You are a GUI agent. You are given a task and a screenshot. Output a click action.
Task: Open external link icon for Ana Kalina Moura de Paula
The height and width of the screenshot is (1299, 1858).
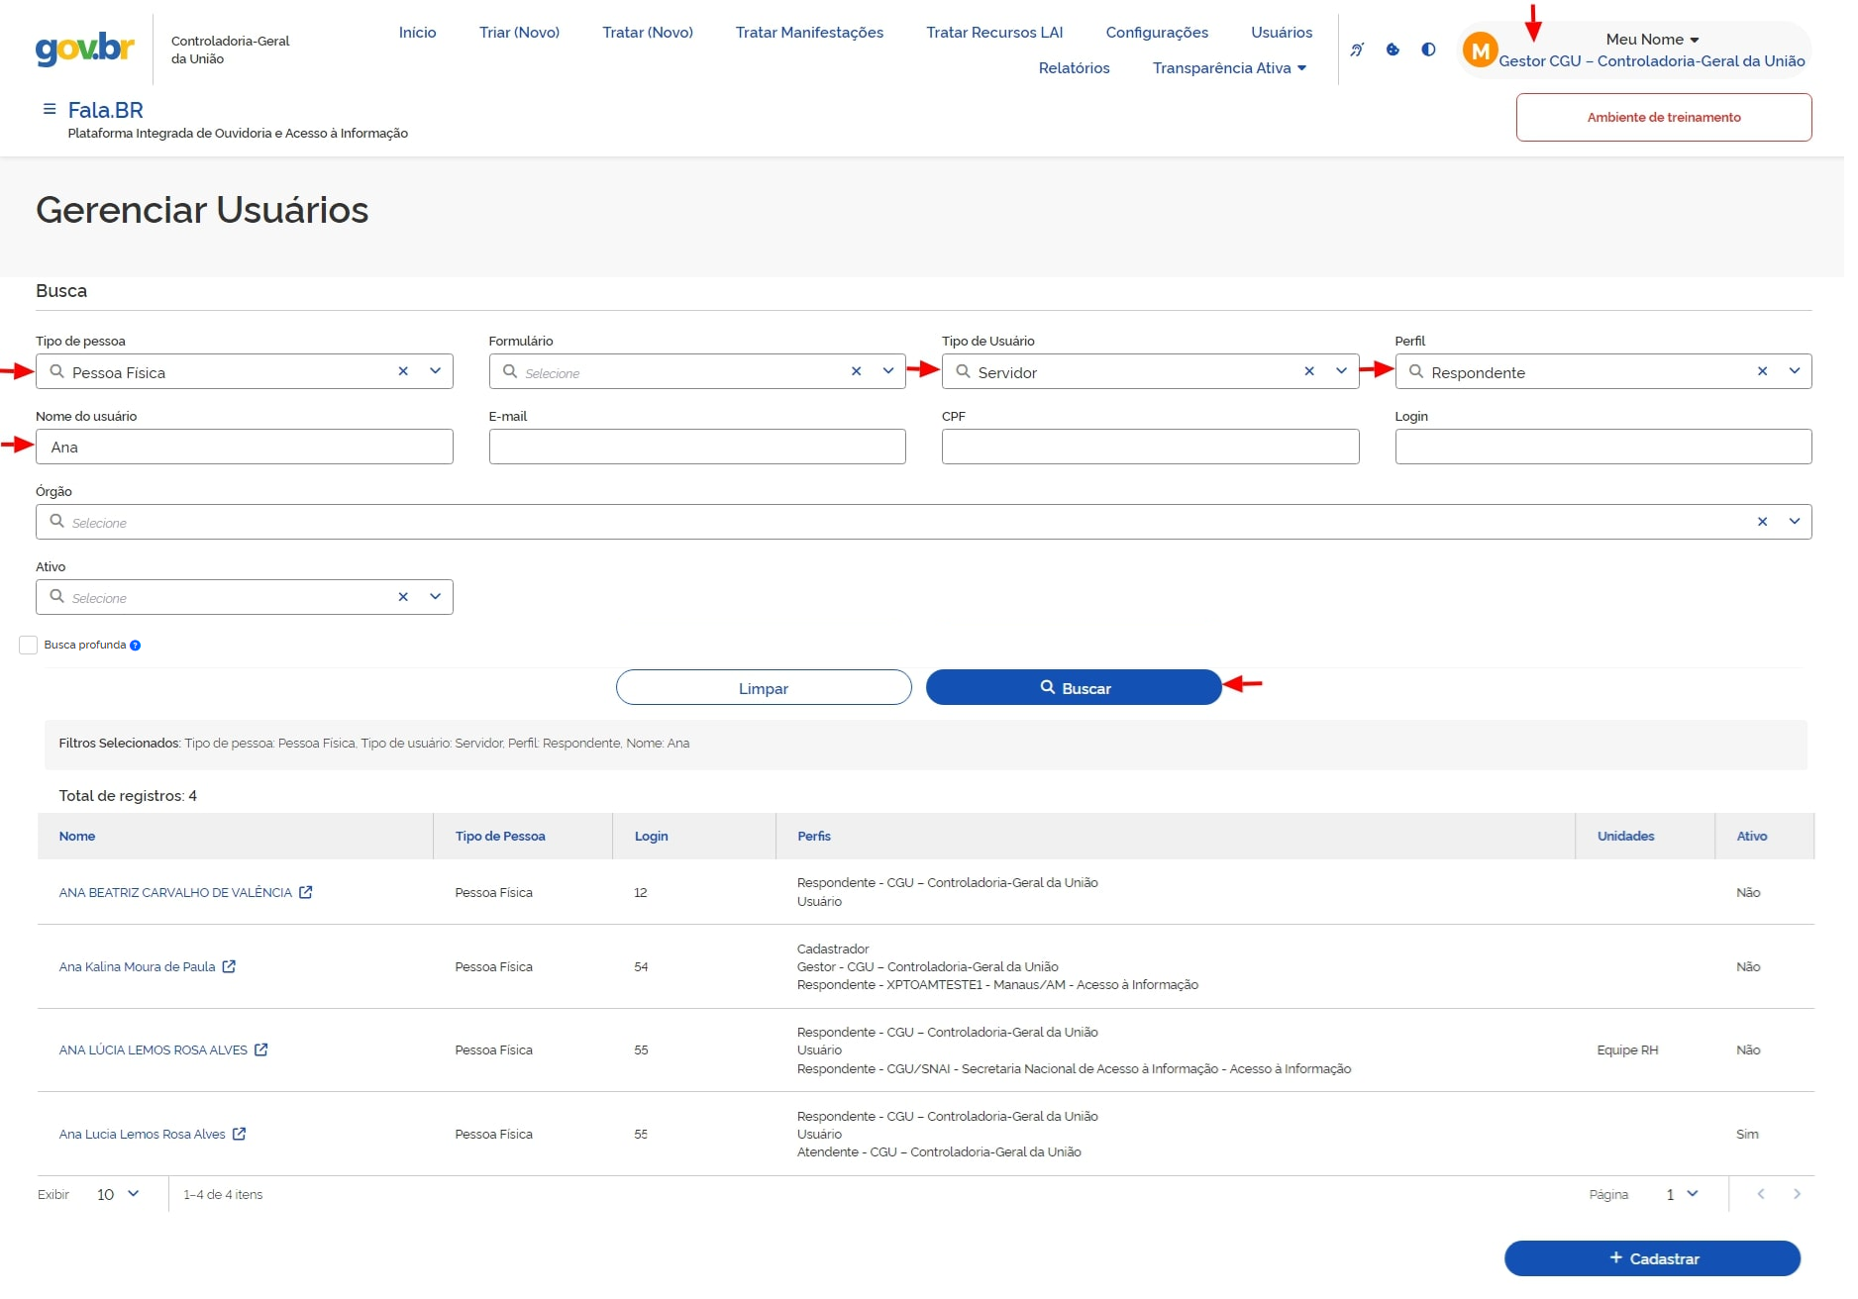click(x=229, y=967)
